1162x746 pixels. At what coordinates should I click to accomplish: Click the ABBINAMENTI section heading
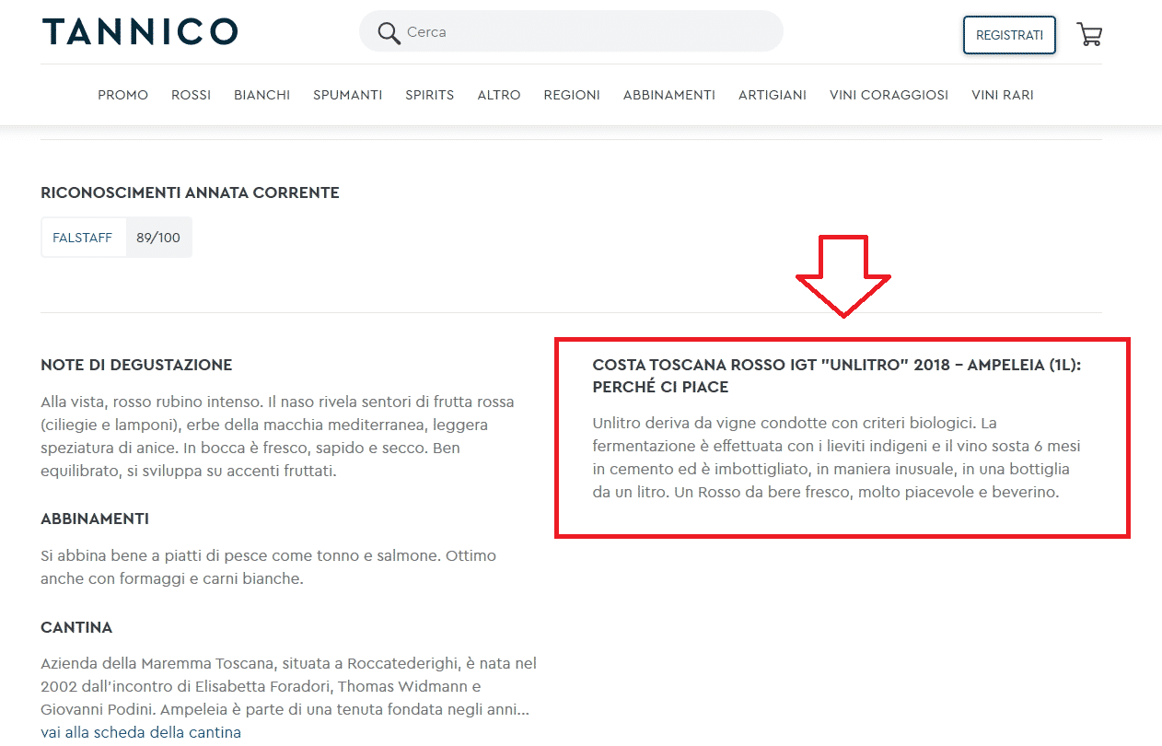tap(95, 519)
